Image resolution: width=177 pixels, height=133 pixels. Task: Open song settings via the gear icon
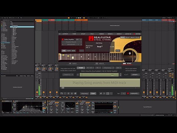coord(75,93)
